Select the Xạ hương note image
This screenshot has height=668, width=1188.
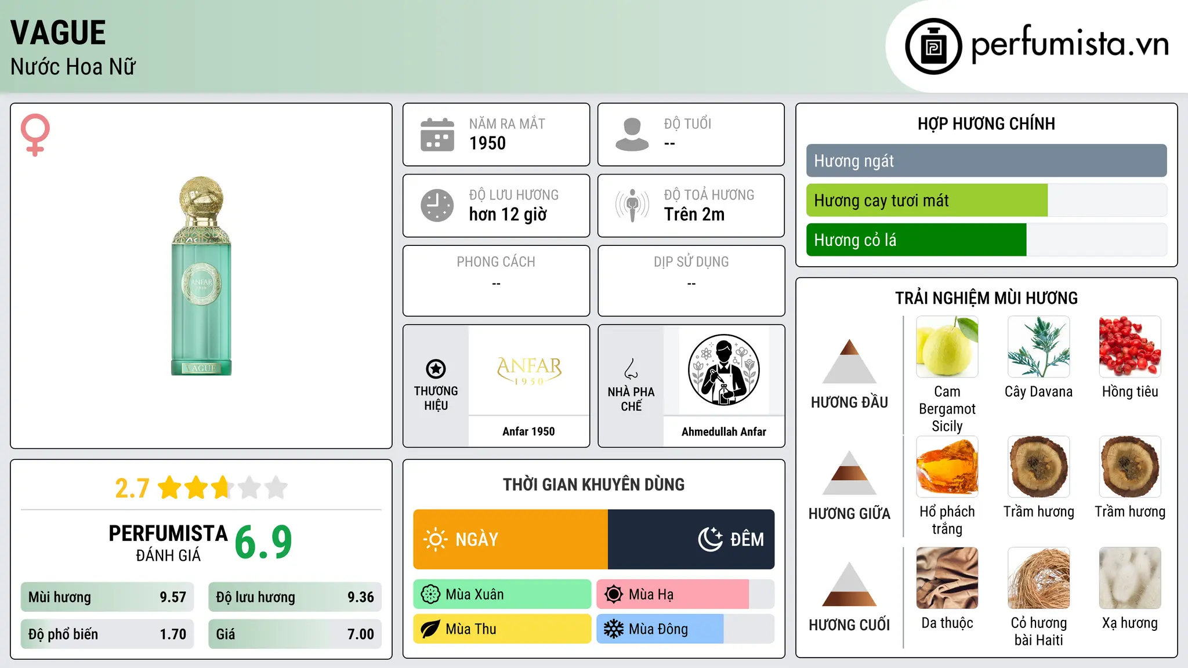[x=1130, y=578]
